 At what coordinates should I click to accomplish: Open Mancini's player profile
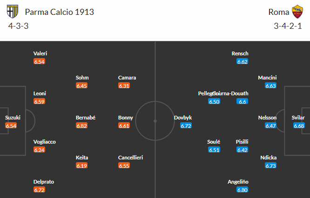click(x=268, y=78)
